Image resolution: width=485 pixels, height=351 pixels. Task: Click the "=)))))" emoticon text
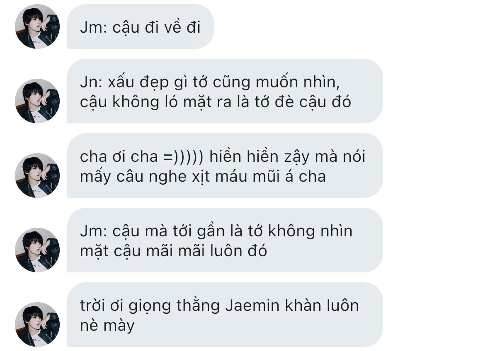click(x=183, y=156)
